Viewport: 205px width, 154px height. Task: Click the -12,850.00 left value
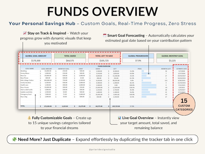coord(116,87)
